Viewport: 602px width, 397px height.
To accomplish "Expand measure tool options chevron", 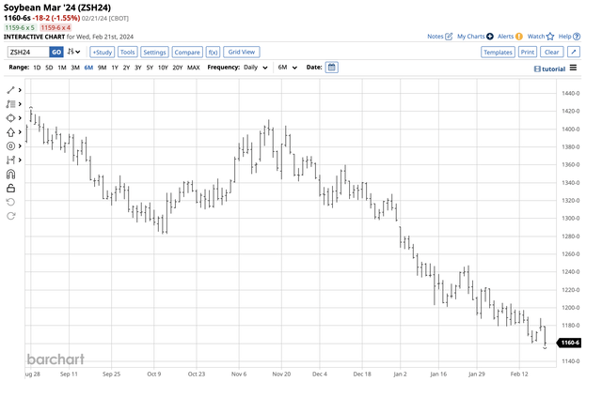I will point(20,160).
